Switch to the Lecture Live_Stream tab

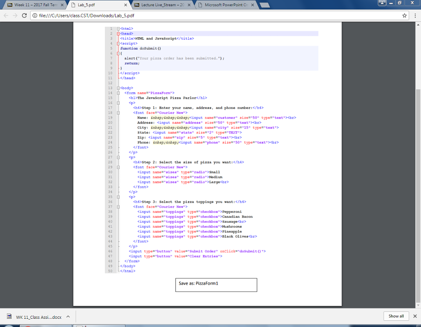click(x=160, y=6)
